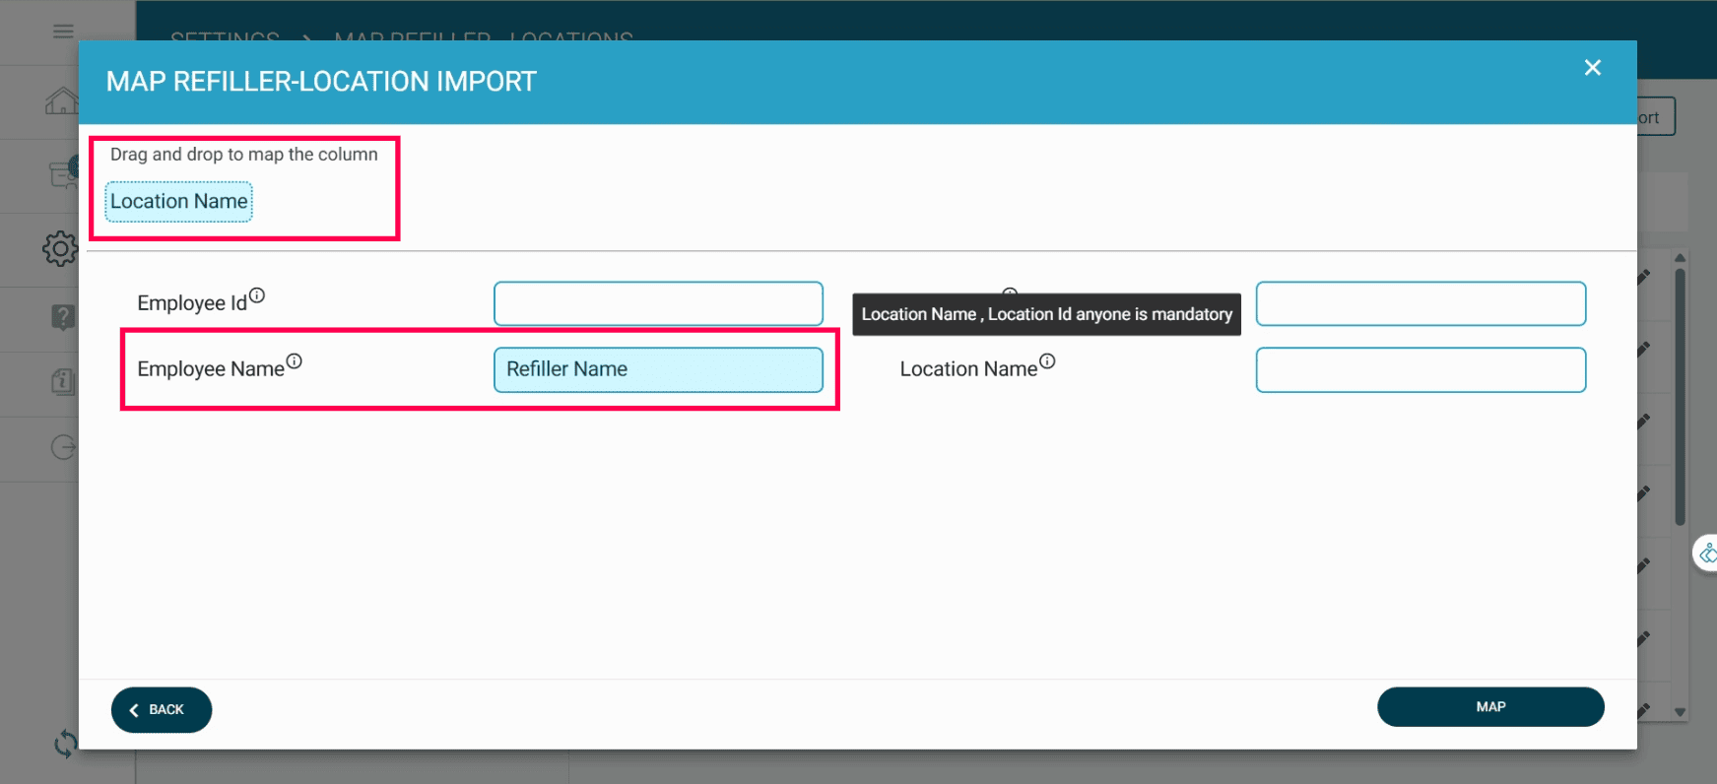The image size is (1717, 784).
Task: Click the home icon in the sidebar
Action: [61, 100]
